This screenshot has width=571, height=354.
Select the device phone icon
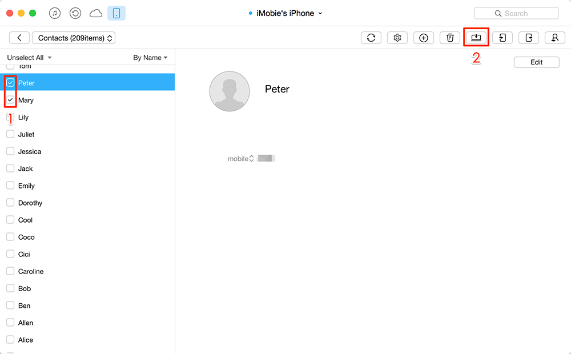point(116,14)
